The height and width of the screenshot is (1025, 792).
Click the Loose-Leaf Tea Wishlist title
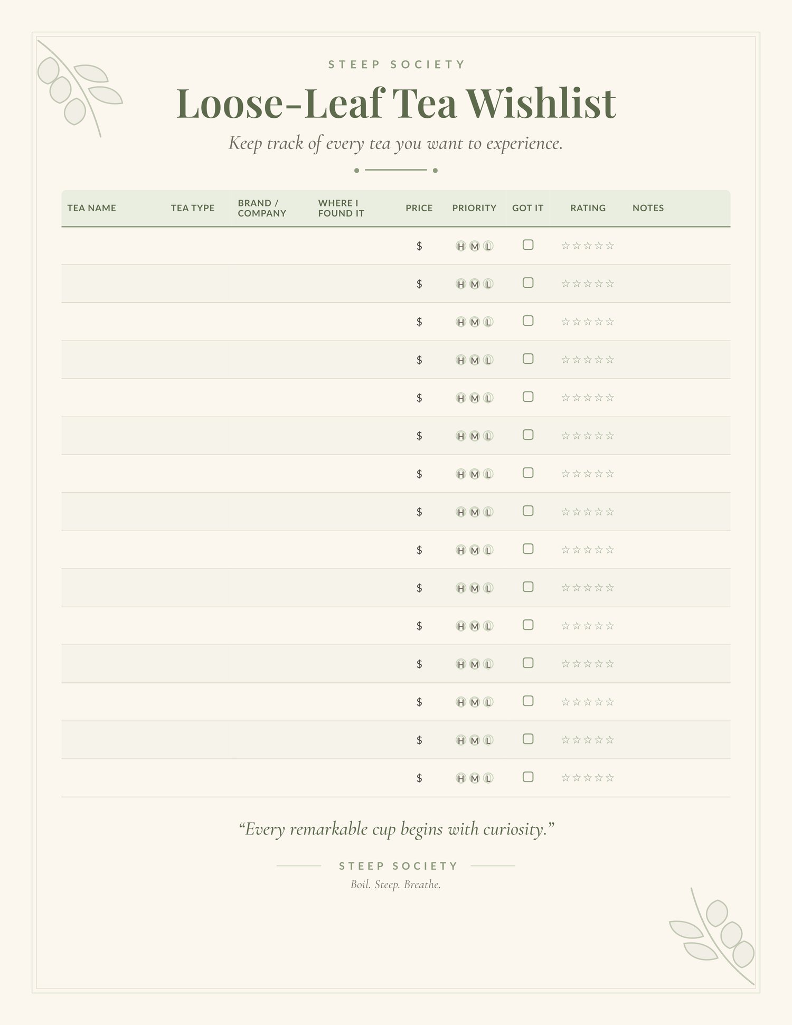coord(396,103)
